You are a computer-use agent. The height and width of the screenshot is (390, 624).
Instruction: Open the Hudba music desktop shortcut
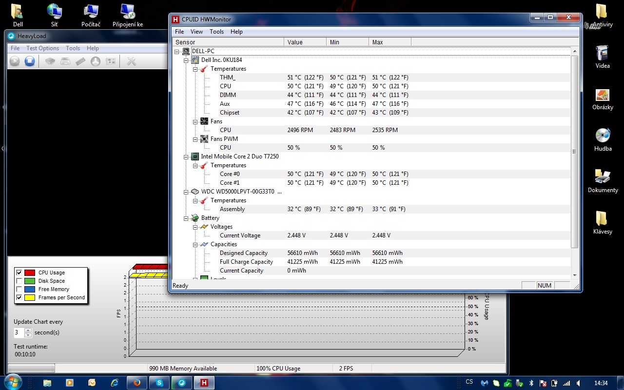[603, 139]
